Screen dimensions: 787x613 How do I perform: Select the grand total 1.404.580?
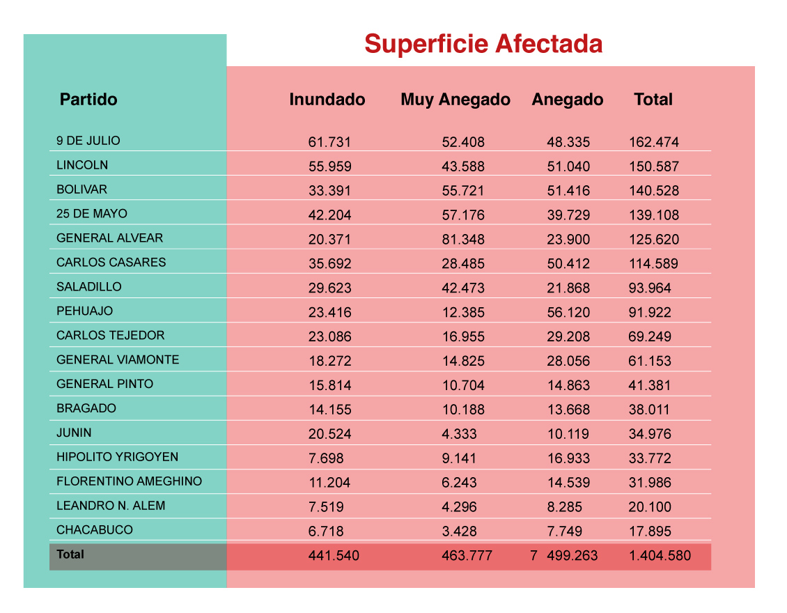click(660, 555)
